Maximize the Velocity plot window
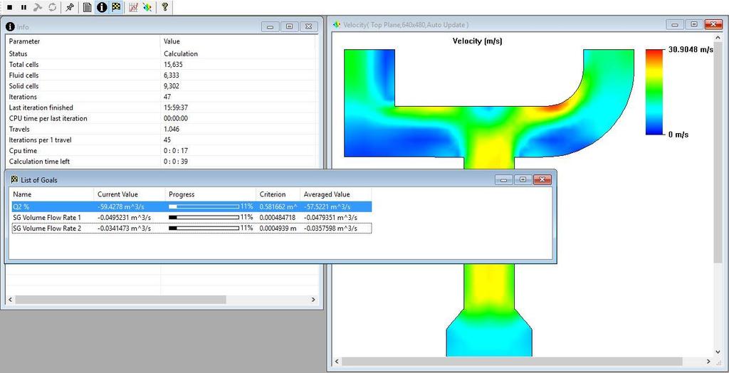 [694, 25]
